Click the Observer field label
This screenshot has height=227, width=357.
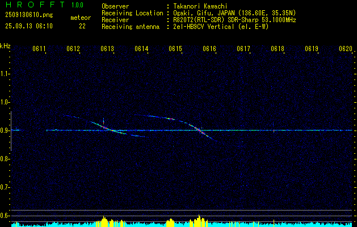(115, 6)
